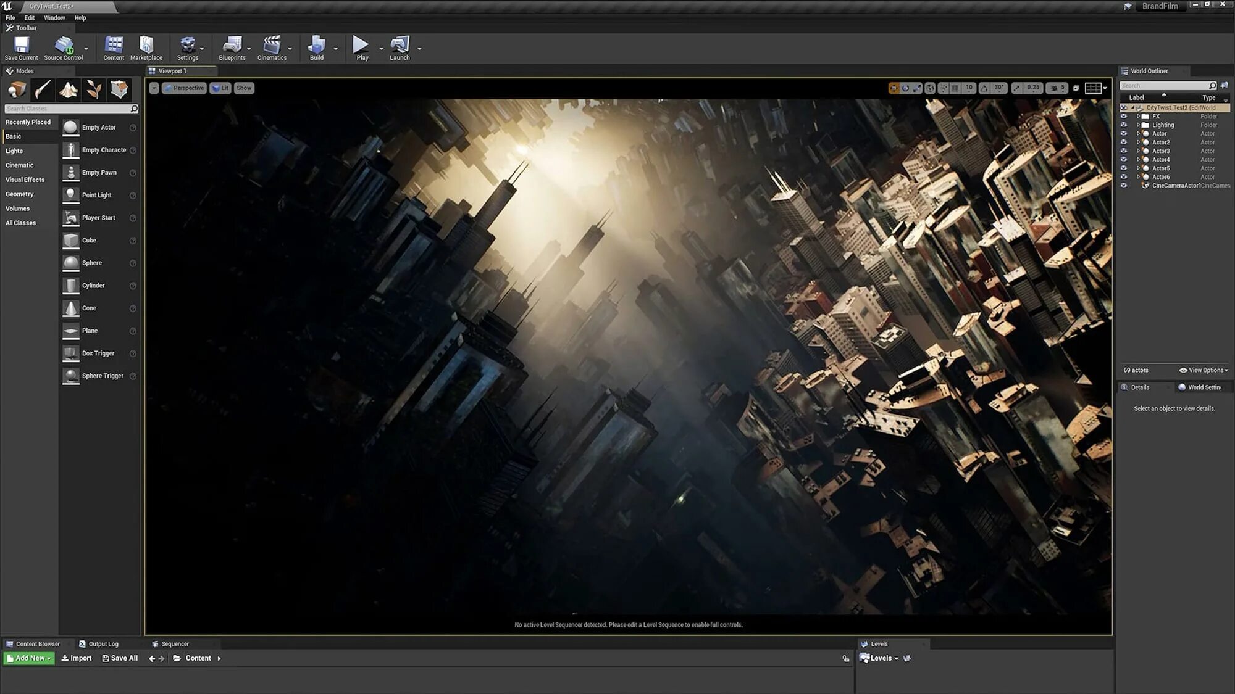The width and height of the screenshot is (1235, 694).
Task: Toggle visibility of Actor2 in outliner
Action: [1124, 142]
